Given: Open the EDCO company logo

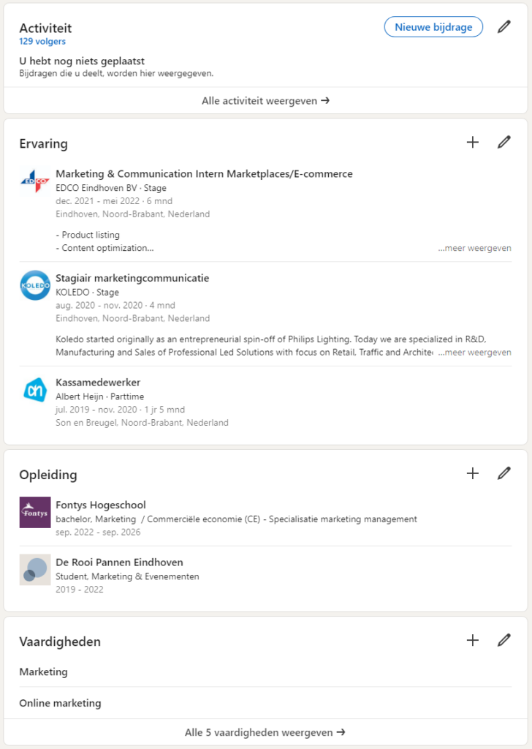Looking at the screenshot, I should (x=34, y=181).
